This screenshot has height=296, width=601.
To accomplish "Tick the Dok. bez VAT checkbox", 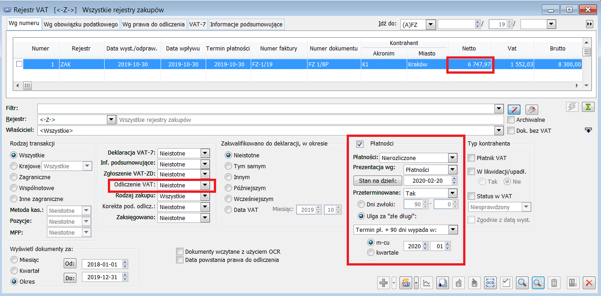I will tap(511, 130).
